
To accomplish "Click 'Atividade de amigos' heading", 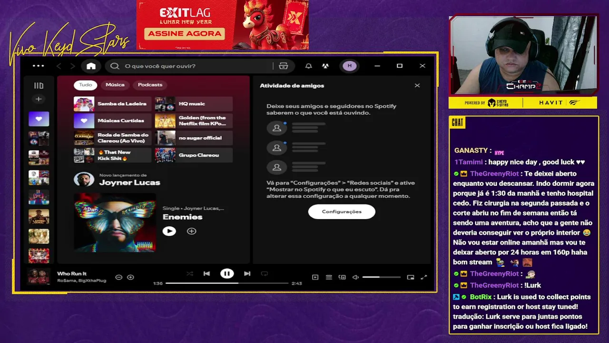I will point(292,86).
